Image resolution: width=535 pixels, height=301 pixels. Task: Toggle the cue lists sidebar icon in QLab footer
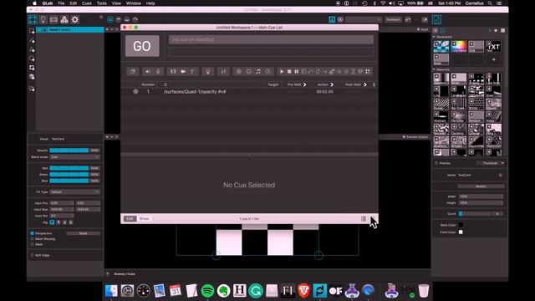click(364, 219)
